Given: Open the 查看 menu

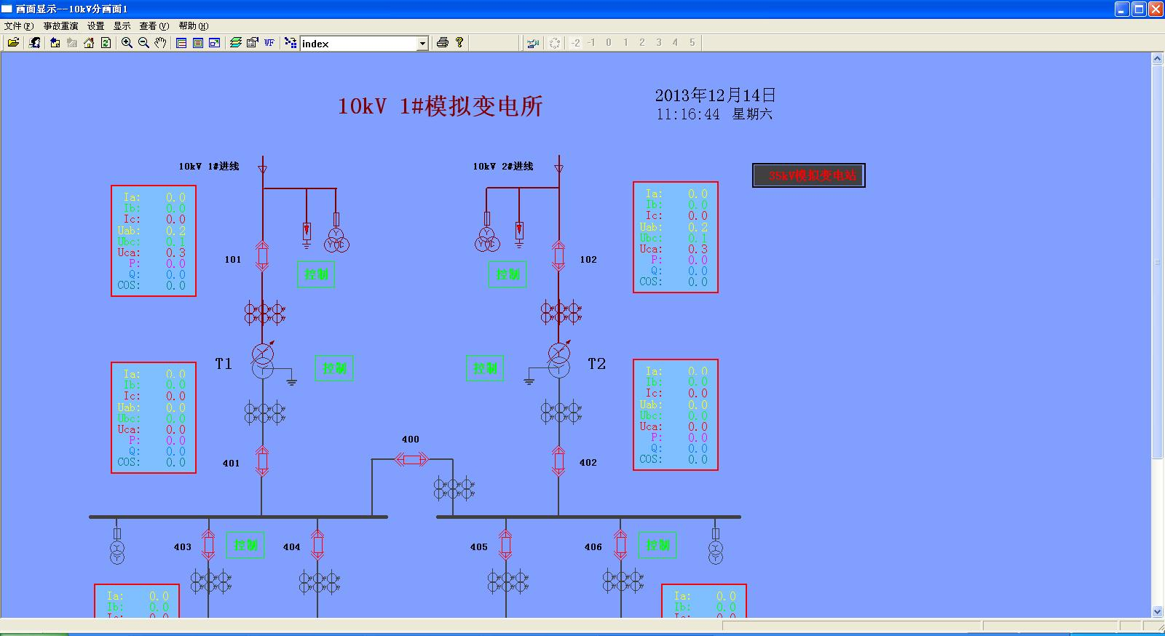Looking at the screenshot, I should coord(154,25).
